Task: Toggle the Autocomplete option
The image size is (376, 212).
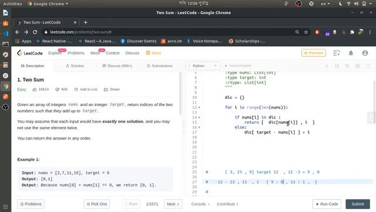Action: pyautogui.click(x=238, y=65)
